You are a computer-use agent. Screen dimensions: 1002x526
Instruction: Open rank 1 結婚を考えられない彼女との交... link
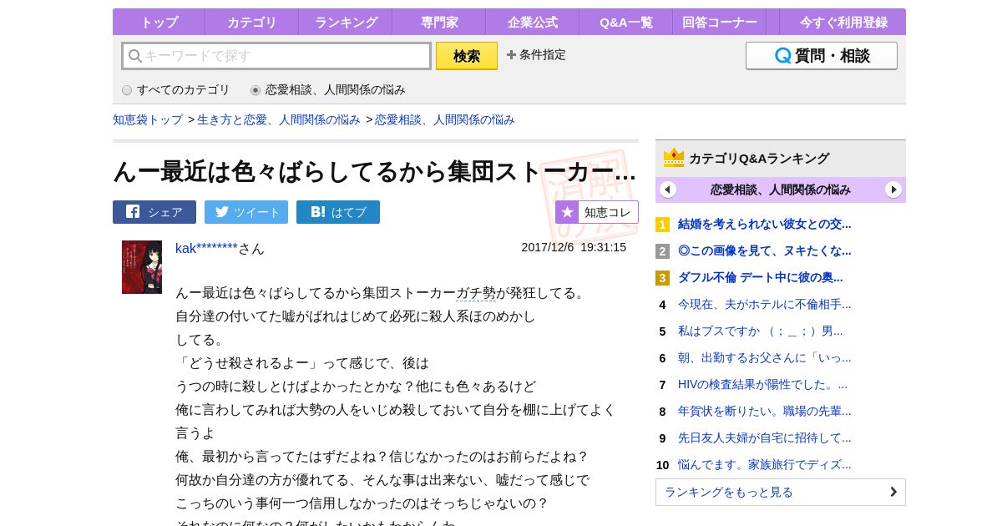click(765, 224)
